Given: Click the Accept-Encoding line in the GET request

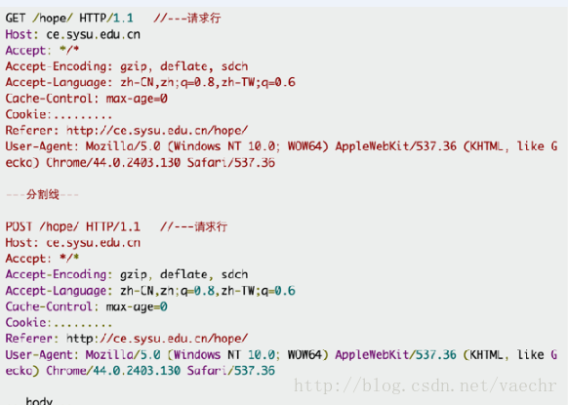Looking at the screenshot, I should [x=127, y=66].
